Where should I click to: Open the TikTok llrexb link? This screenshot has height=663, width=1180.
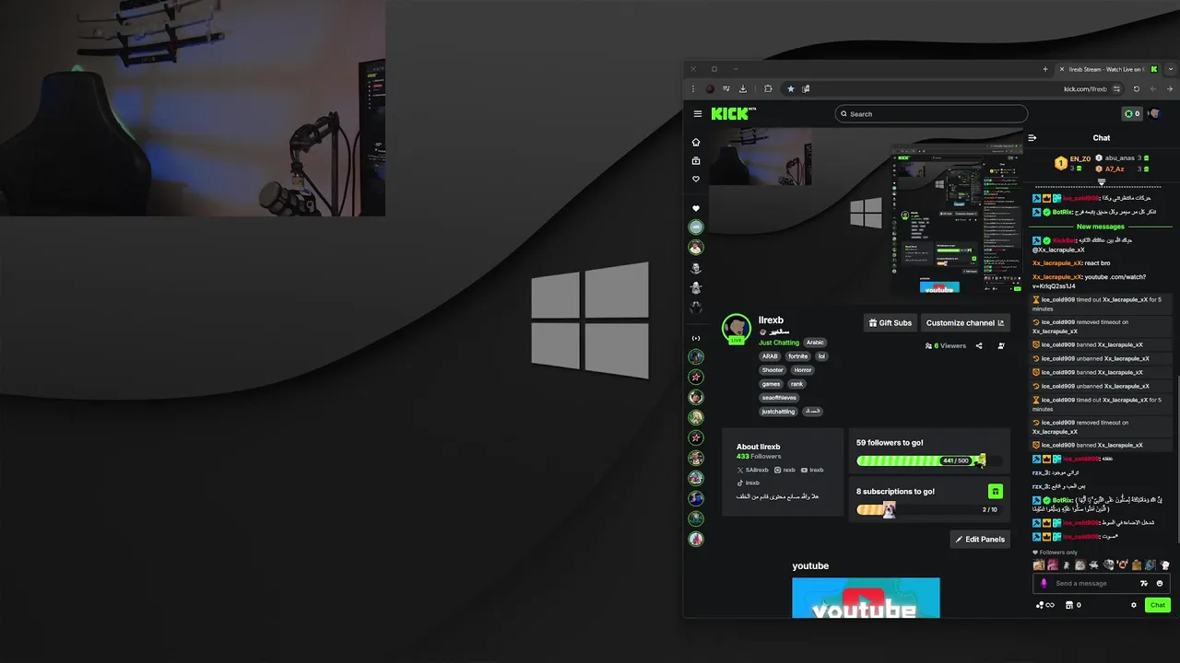pyautogui.click(x=748, y=483)
